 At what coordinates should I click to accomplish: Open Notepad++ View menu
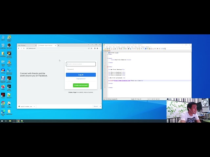point(114,47)
